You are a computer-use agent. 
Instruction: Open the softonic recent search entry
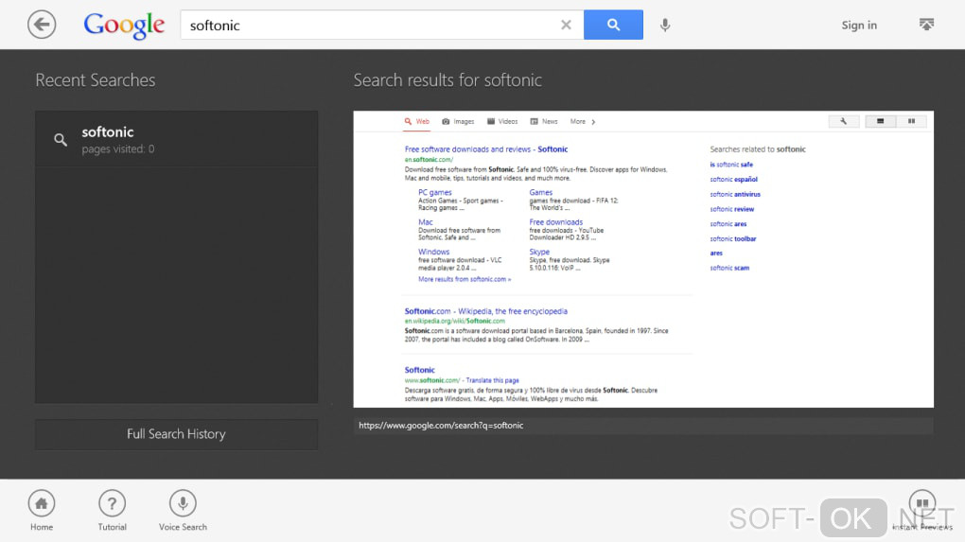(177, 140)
